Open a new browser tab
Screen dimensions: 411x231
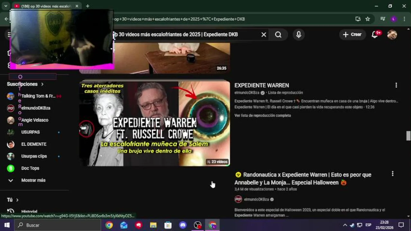87,6
